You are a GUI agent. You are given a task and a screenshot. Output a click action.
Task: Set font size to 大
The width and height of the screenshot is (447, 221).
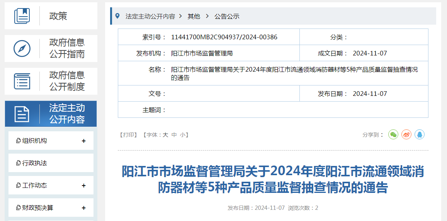pyautogui.click(x=165, y=135)
